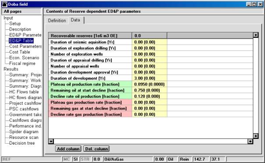This screenshot has width=265, height=163.
Task: Select Duration of appraisal drilling value cell
Action: click(x=150, y=60)
